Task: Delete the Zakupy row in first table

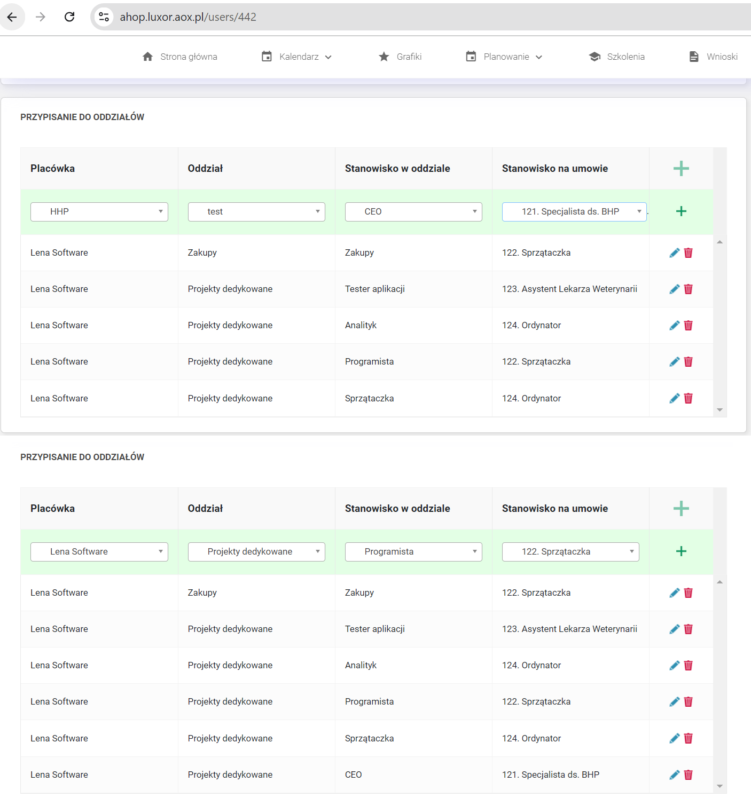Action: coord(689,253)
